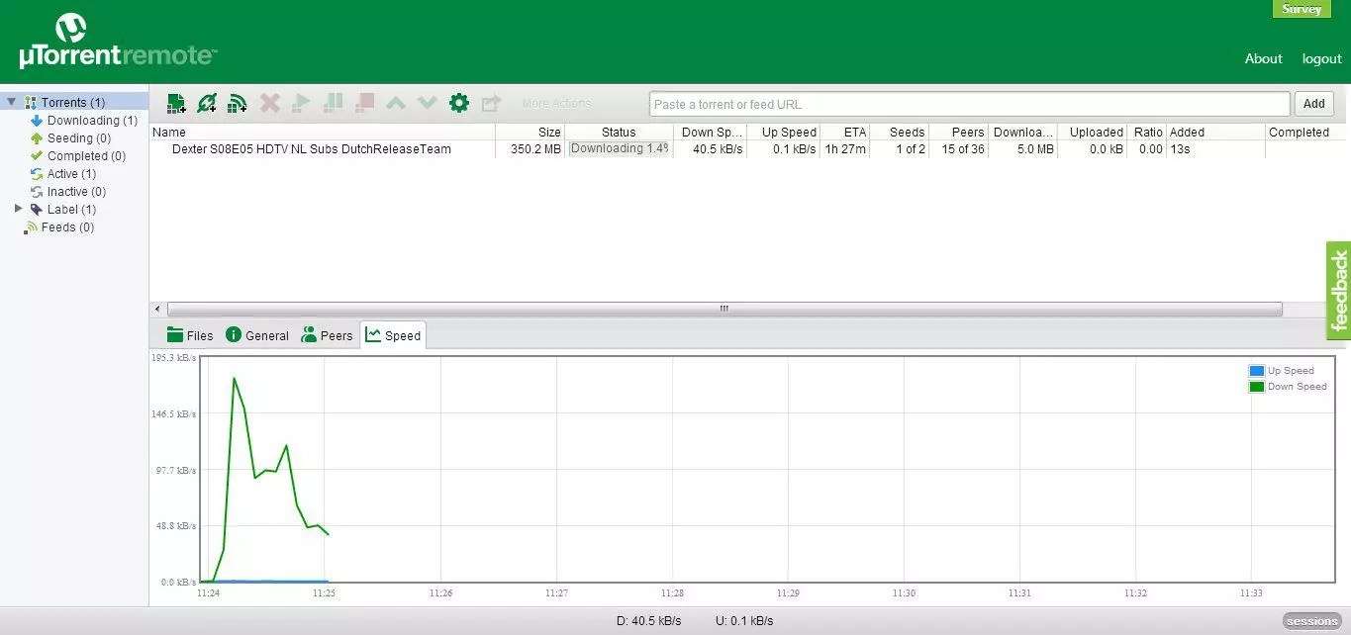
Task: Click the Torrents group icon in sidebar
Action: point(31,103)
